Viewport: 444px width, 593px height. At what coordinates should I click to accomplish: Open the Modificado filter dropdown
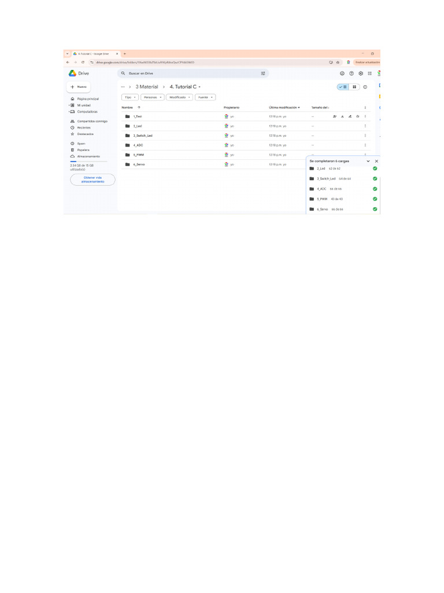coord(180,97)
